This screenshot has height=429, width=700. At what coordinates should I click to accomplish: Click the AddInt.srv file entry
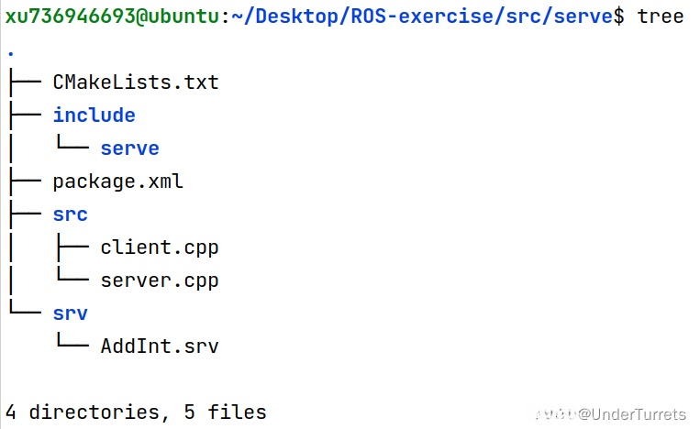point(160,346)
